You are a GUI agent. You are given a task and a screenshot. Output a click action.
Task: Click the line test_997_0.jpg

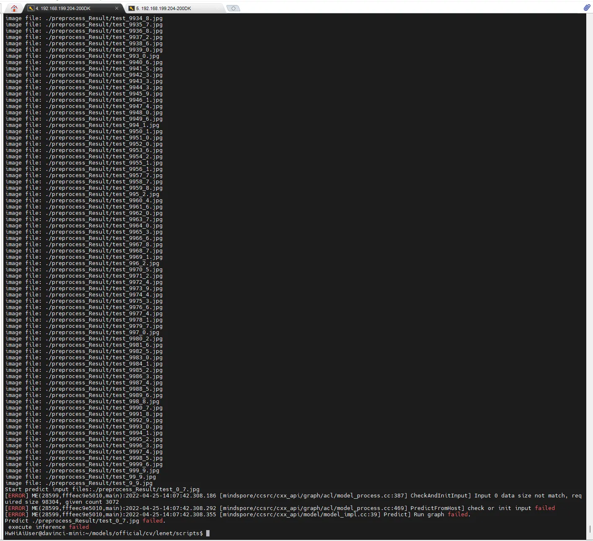point(82,332)
